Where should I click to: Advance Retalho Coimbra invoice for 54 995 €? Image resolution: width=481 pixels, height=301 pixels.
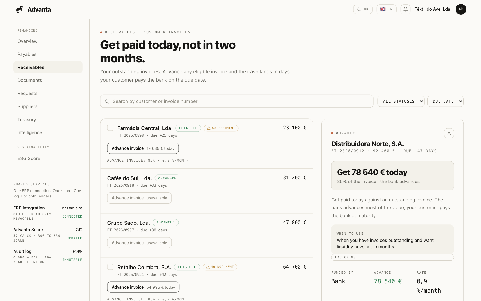[143, 287]
